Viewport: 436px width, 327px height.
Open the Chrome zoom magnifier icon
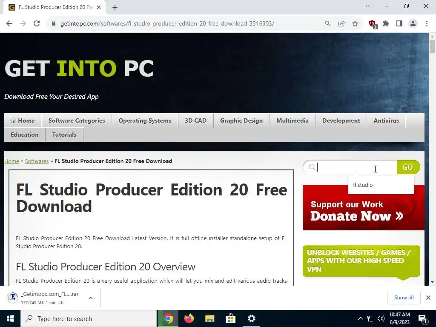point(328,24)
